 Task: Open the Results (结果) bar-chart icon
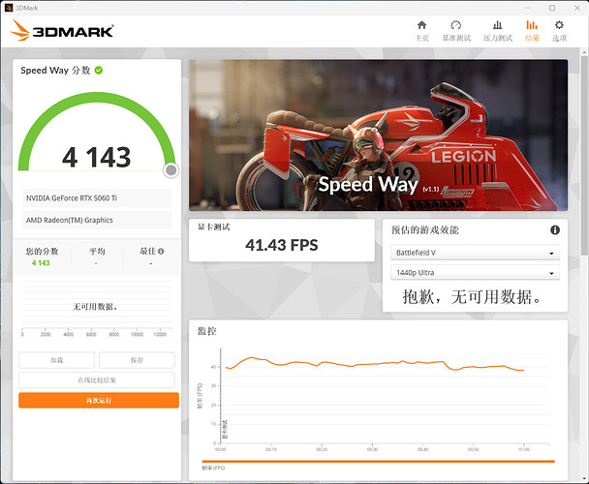(x=532, y=25)
